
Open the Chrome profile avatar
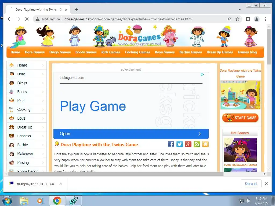point(256,19)
